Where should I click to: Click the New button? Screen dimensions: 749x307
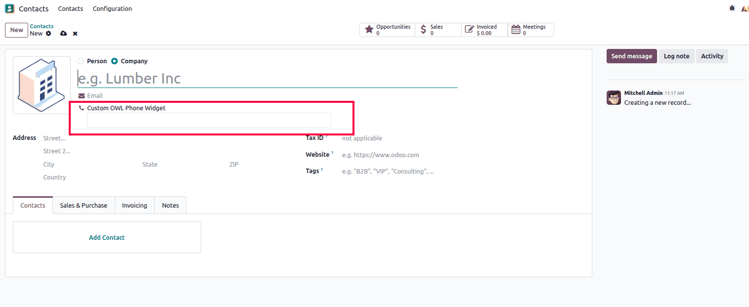coord(16,30)
